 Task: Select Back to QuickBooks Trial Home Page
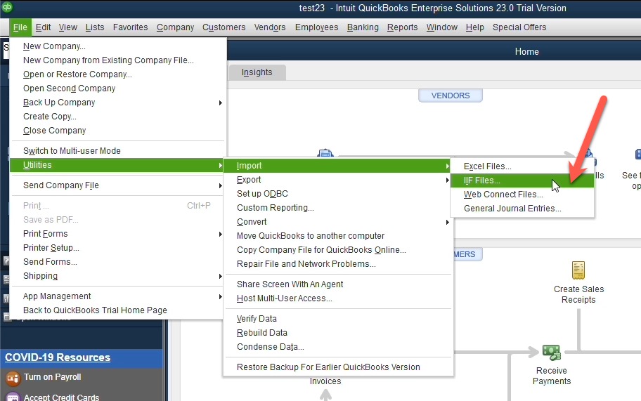coord(118,310)
